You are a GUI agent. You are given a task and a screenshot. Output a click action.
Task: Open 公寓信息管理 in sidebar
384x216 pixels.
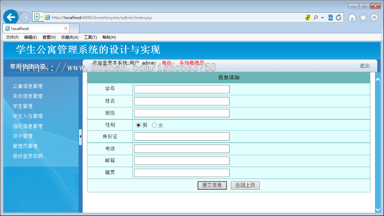pyautogui.click(x=28, y=86)
